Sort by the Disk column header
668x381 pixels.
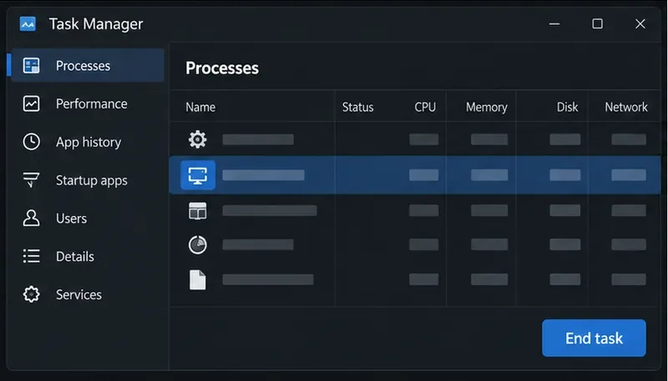click(x=568, y=108)
